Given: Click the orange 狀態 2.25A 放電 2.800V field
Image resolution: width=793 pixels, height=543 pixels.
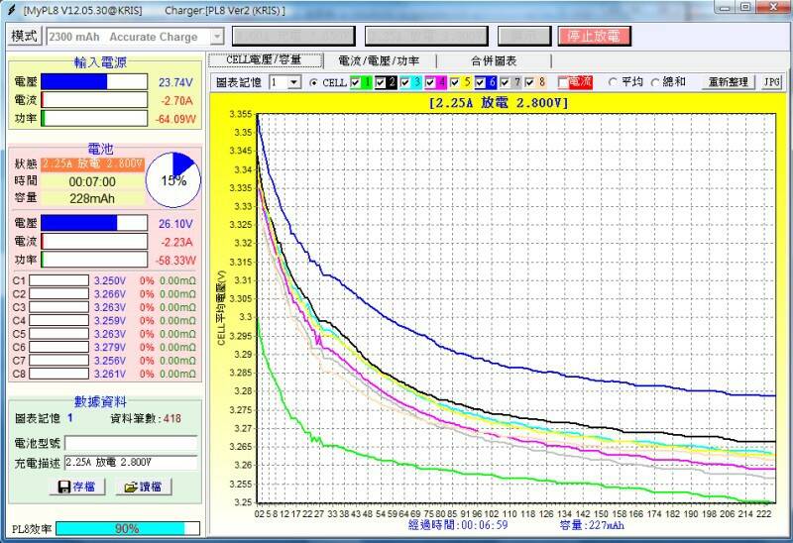Looking at the screenshot, I should point(92,164).
